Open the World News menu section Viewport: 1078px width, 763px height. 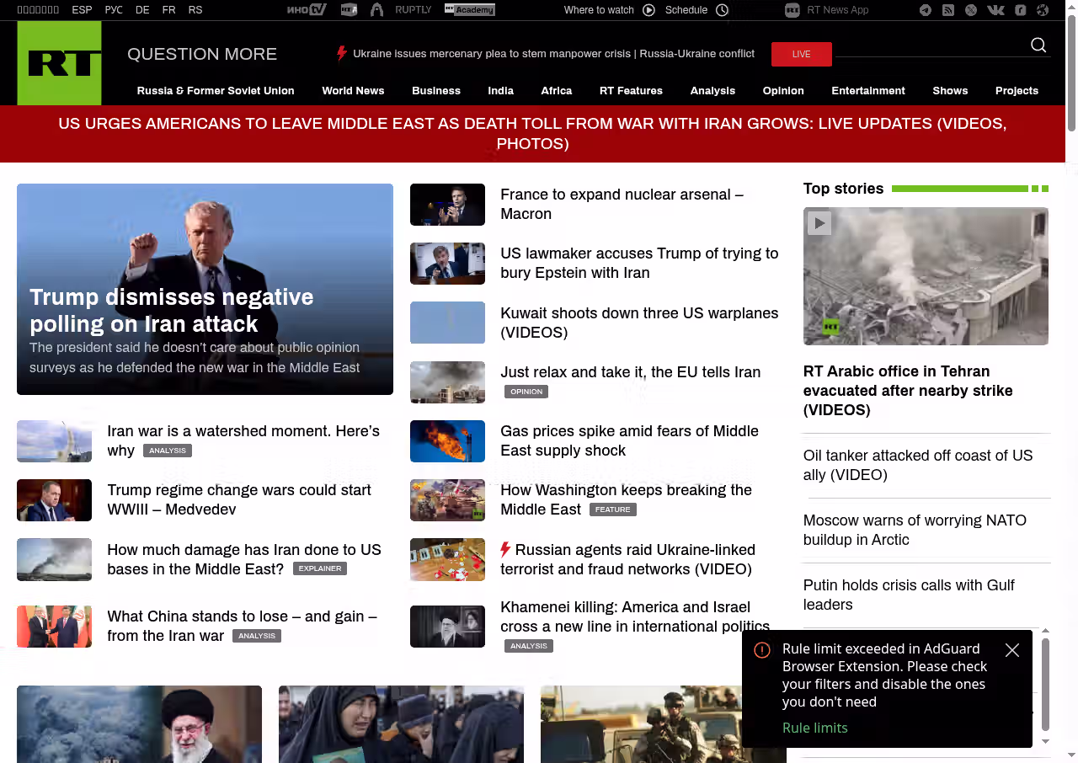[x=353, y=91]
